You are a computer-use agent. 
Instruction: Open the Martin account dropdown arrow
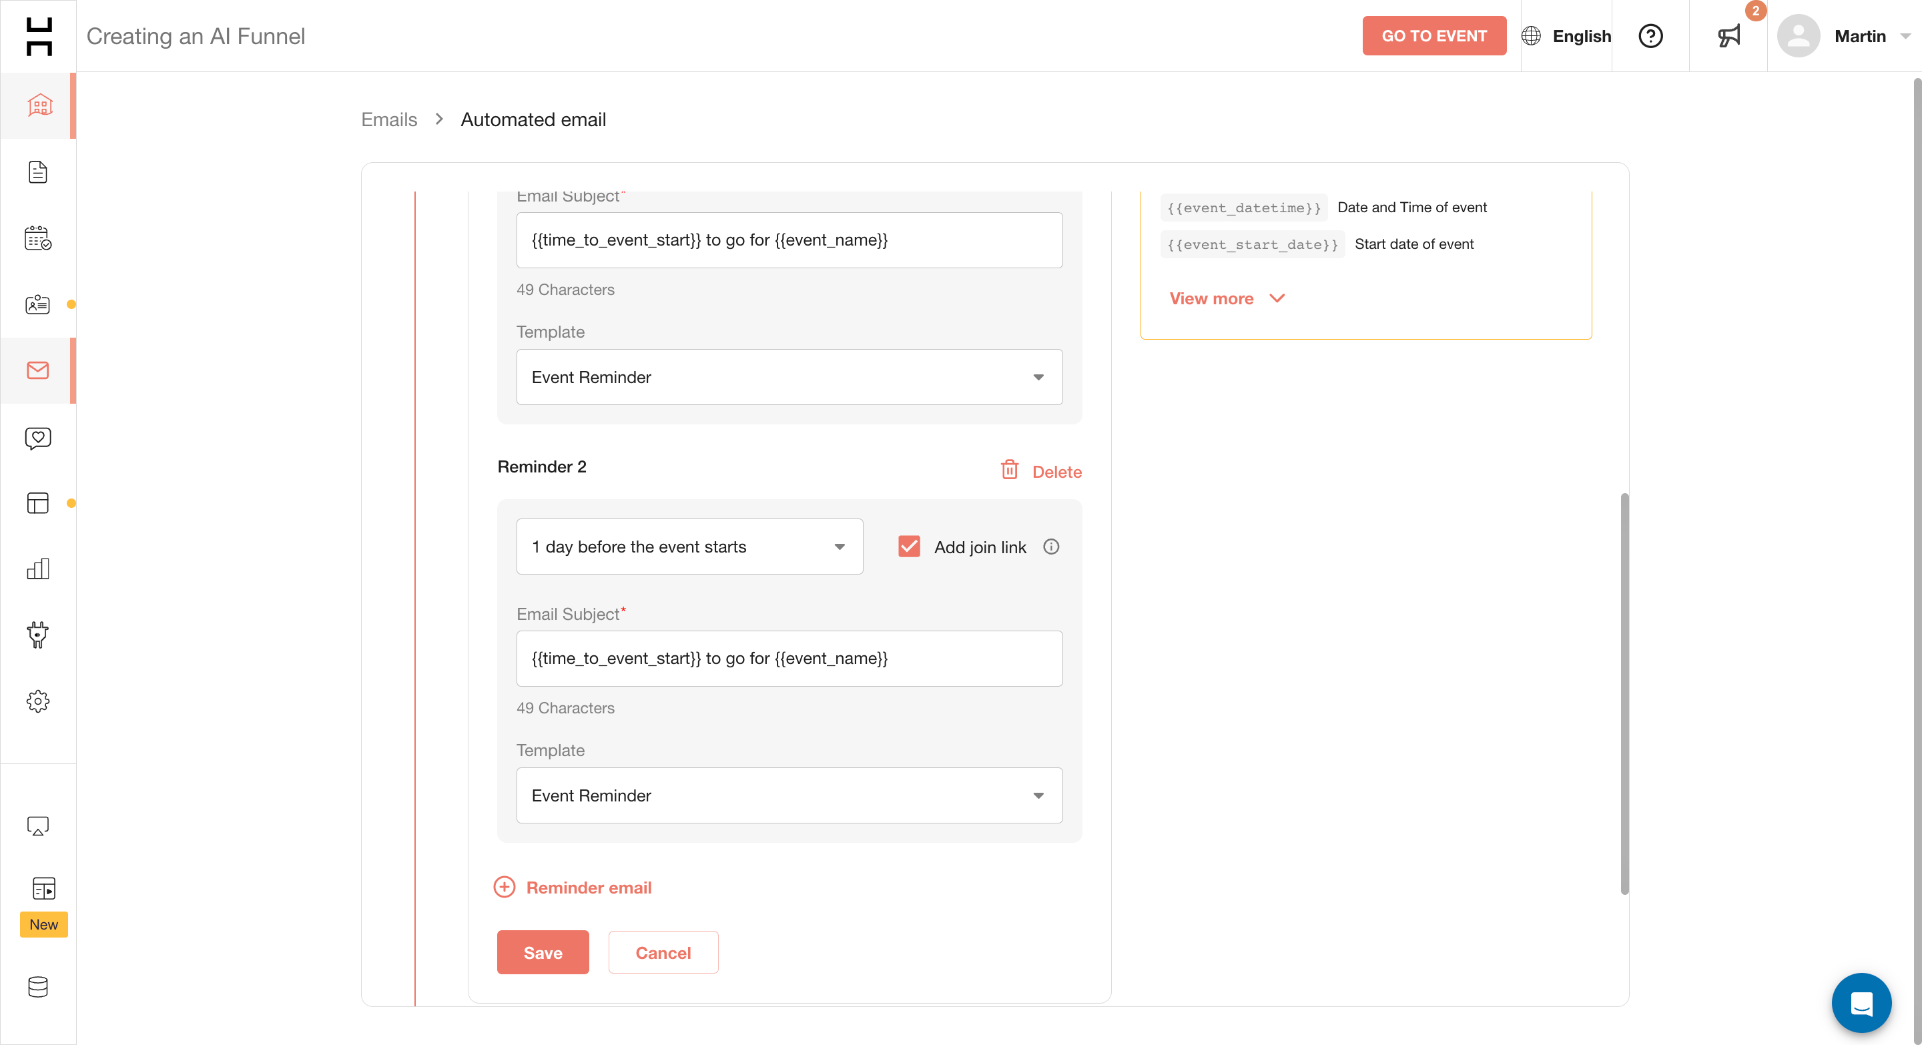[x=1904, y=37]
